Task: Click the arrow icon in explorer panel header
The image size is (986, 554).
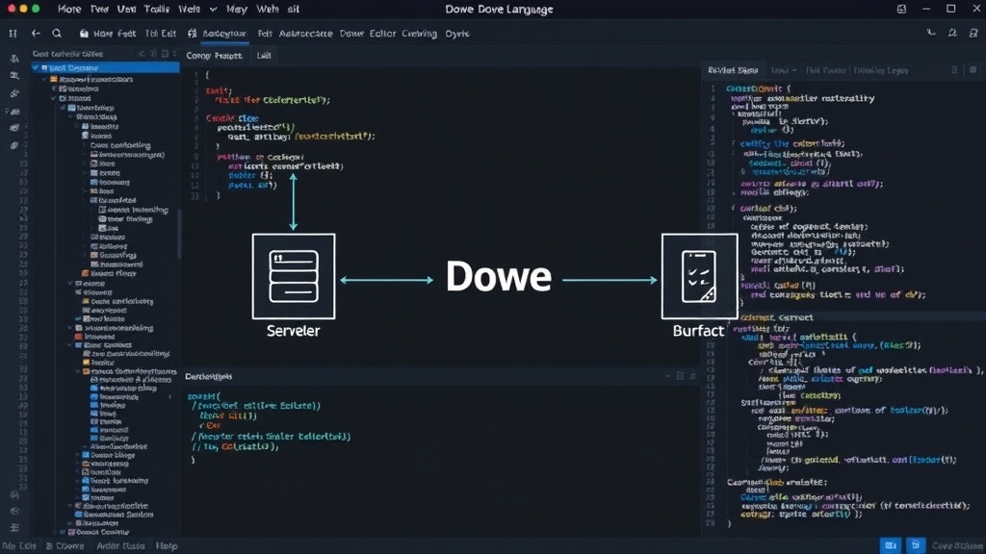Action: [x=142, y=54]
